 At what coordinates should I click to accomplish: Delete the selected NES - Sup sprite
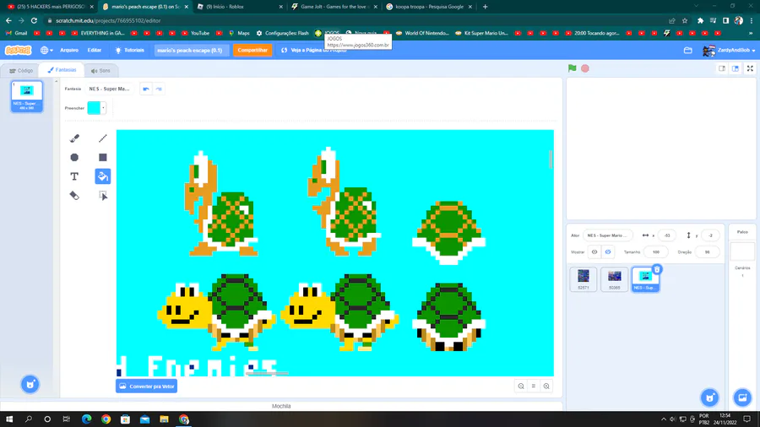pos(657,269)
